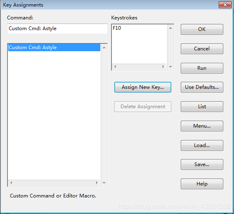Viewport: 234px width, 214px height.
Task: Open the key assignments List
Action: 202,107
